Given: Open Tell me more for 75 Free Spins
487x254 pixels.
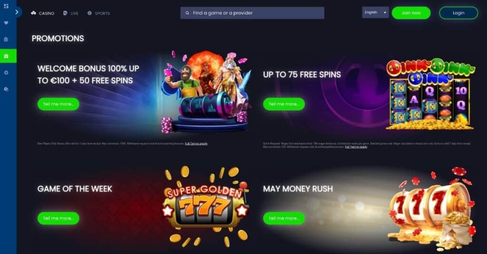Looking at the screenshot, I should click(x=284, y=104).
